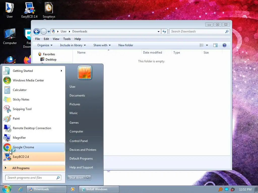The width and height of the screenshot is (258, 193).
Task: Open EasyBCD 2.4 desktop shortcut
Action: coord(29,10)
